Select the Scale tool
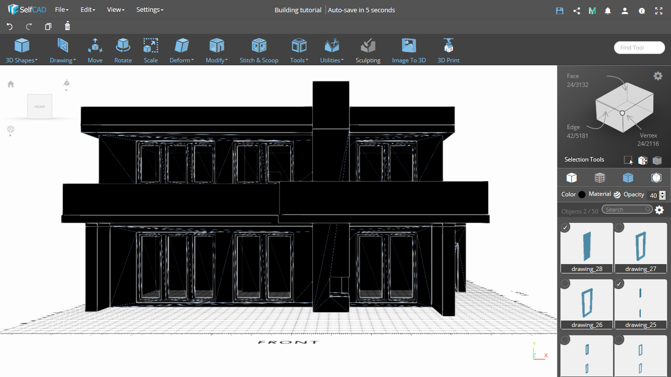Image resolution: width=671 pixels, height=377 pixels. [150, 51]
